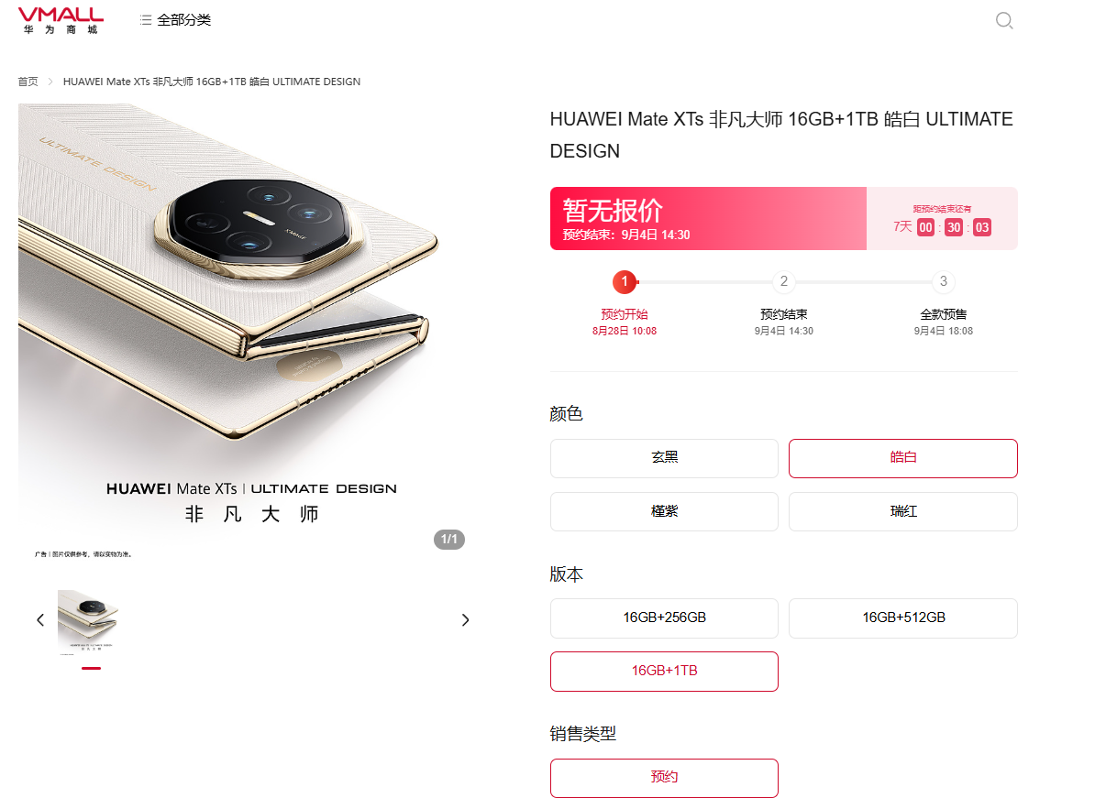Go to 首页 breadcrumb link
This screenshot has width=1095, height=798.
pos(28,82)
